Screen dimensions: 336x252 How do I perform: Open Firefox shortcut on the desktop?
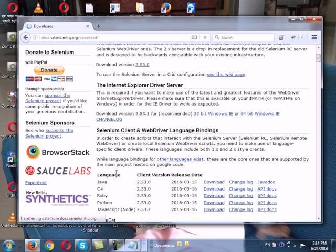click(166, 7)
